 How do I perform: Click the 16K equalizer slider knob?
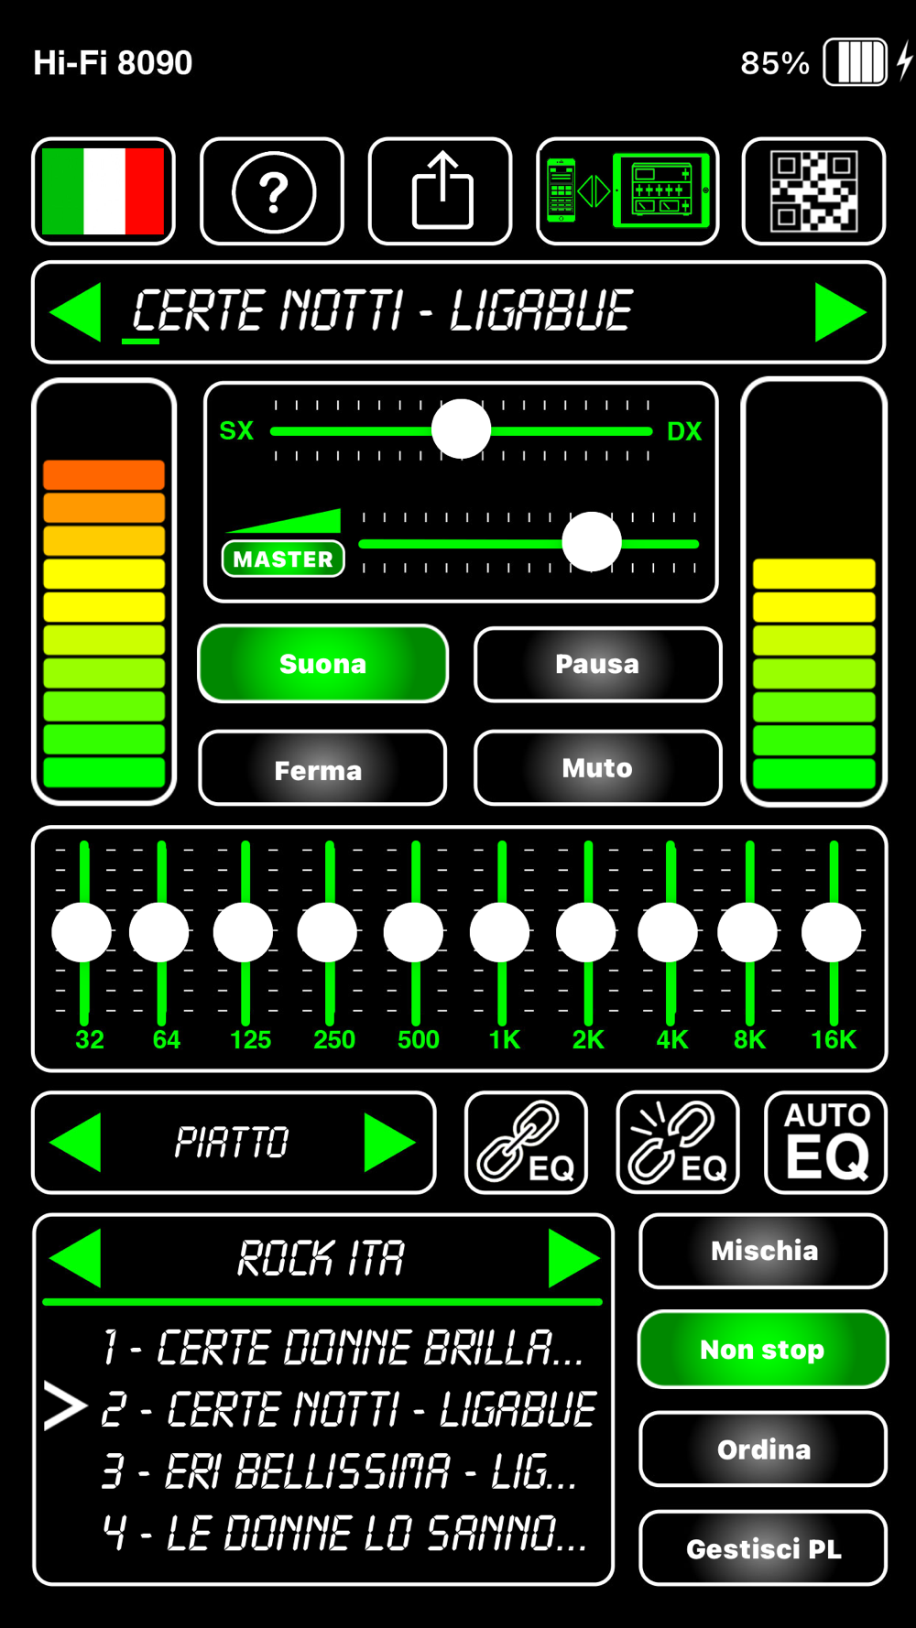pos(832,932)
